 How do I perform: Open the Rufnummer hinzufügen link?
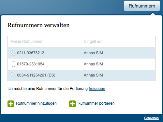(x=36, y=103)
